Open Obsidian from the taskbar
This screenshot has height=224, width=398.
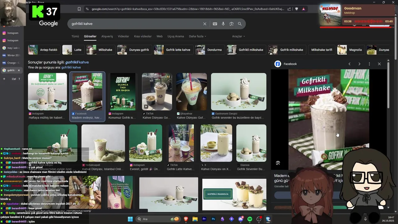coord(222,219)
